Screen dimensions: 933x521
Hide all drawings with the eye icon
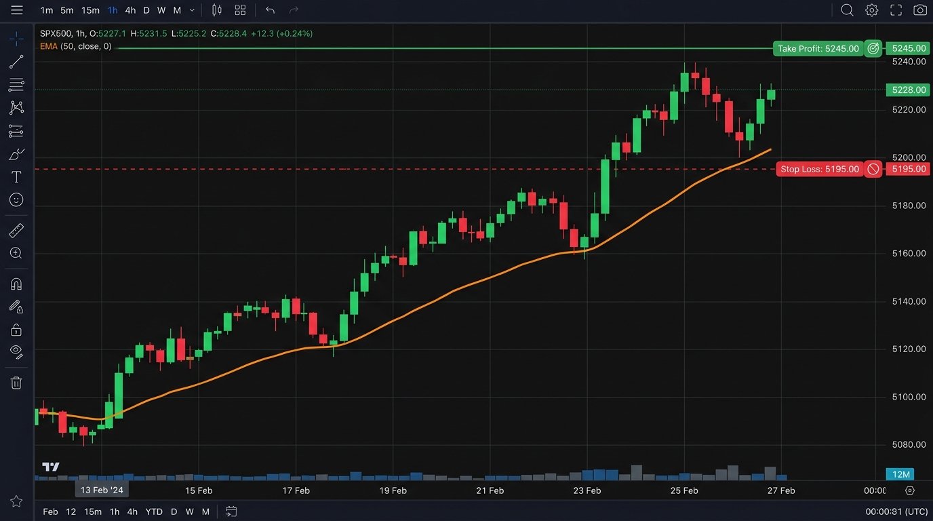(x=16, y=351)
